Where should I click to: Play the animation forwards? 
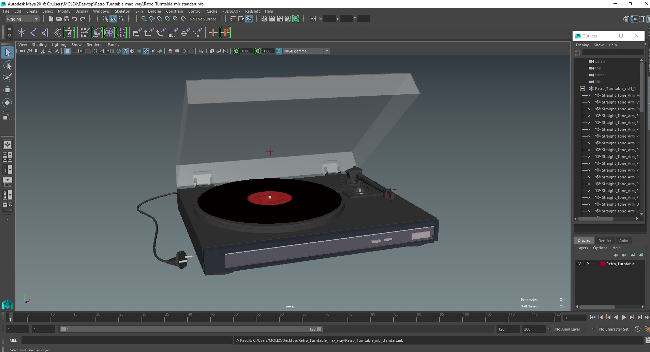click(x=624, y=317)
